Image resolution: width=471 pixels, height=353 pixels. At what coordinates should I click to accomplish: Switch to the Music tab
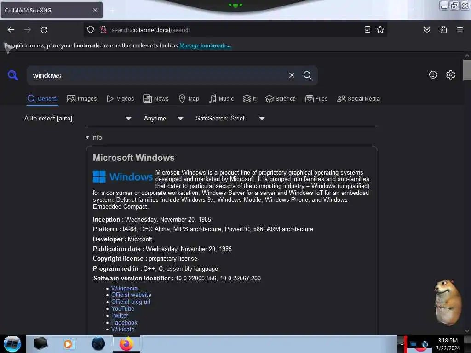point(221,99)
